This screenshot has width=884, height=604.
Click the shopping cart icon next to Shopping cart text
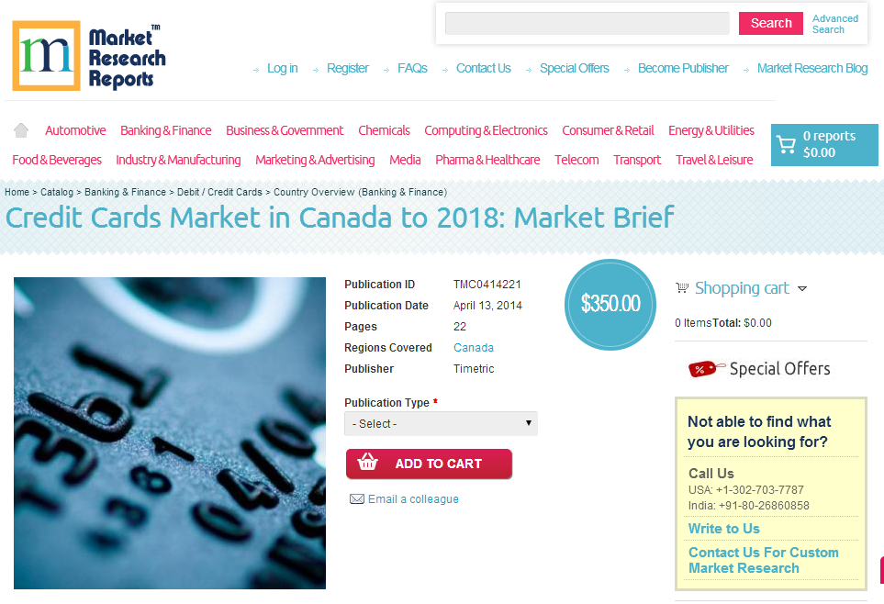click(681, 287)
